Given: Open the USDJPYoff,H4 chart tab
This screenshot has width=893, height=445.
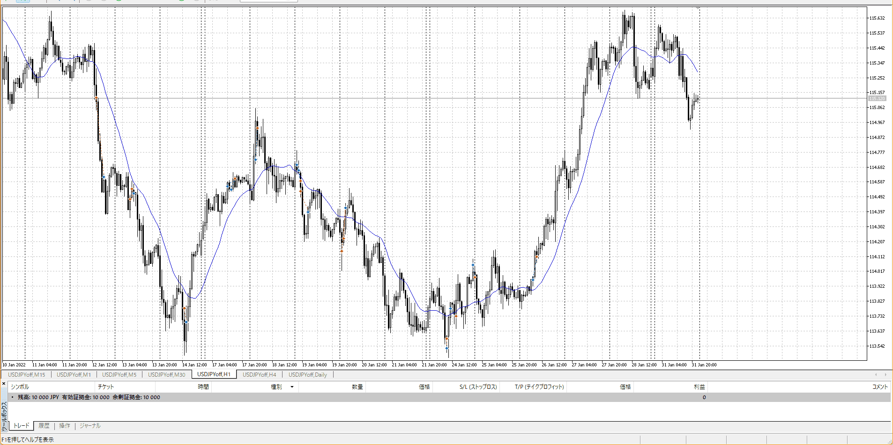Looking at the screenshot, I should coord(259,375).
